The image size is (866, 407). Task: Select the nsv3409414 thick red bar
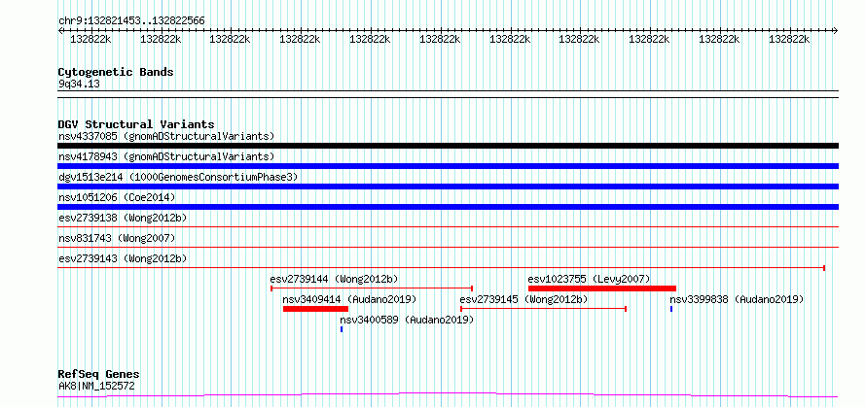315,309
